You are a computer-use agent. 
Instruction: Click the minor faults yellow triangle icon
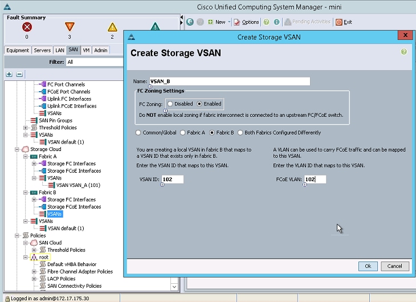coord(112,27)
